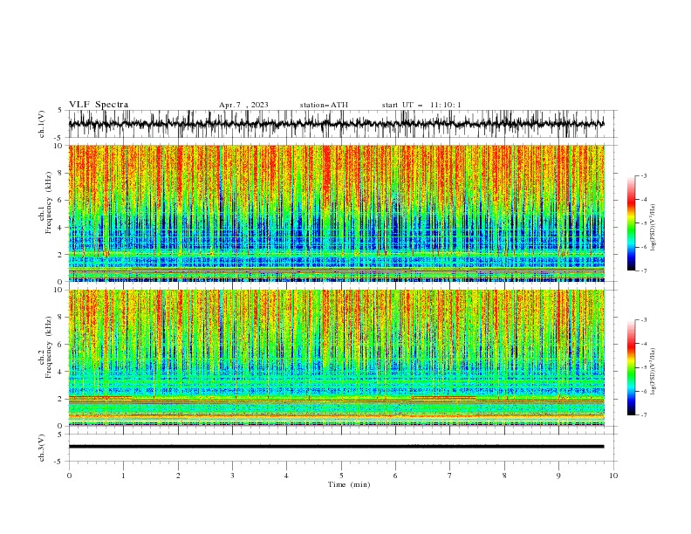Click the time axis tick label "1"

pyautogui.click(x=123, y=476)
